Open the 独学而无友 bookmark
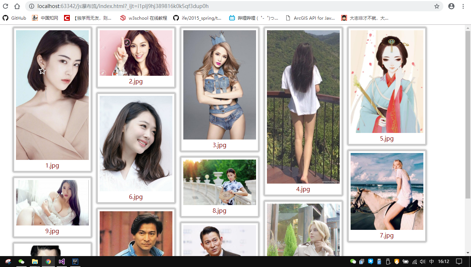This screenshot has width=471, height=267. [88, 18]
